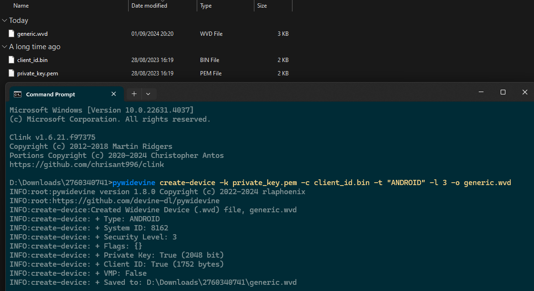Sort files by Size column header
This screenshot has height=291, width=534.
click(262, 6)
